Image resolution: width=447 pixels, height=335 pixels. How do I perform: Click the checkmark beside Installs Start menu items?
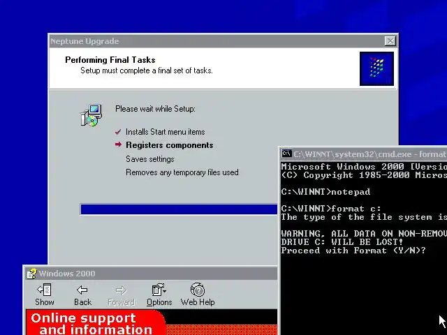point(118,132)
